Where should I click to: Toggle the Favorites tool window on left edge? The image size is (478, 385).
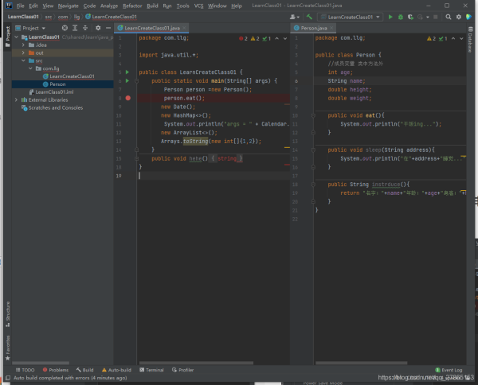pyautogui.click(x=9, y=345)
